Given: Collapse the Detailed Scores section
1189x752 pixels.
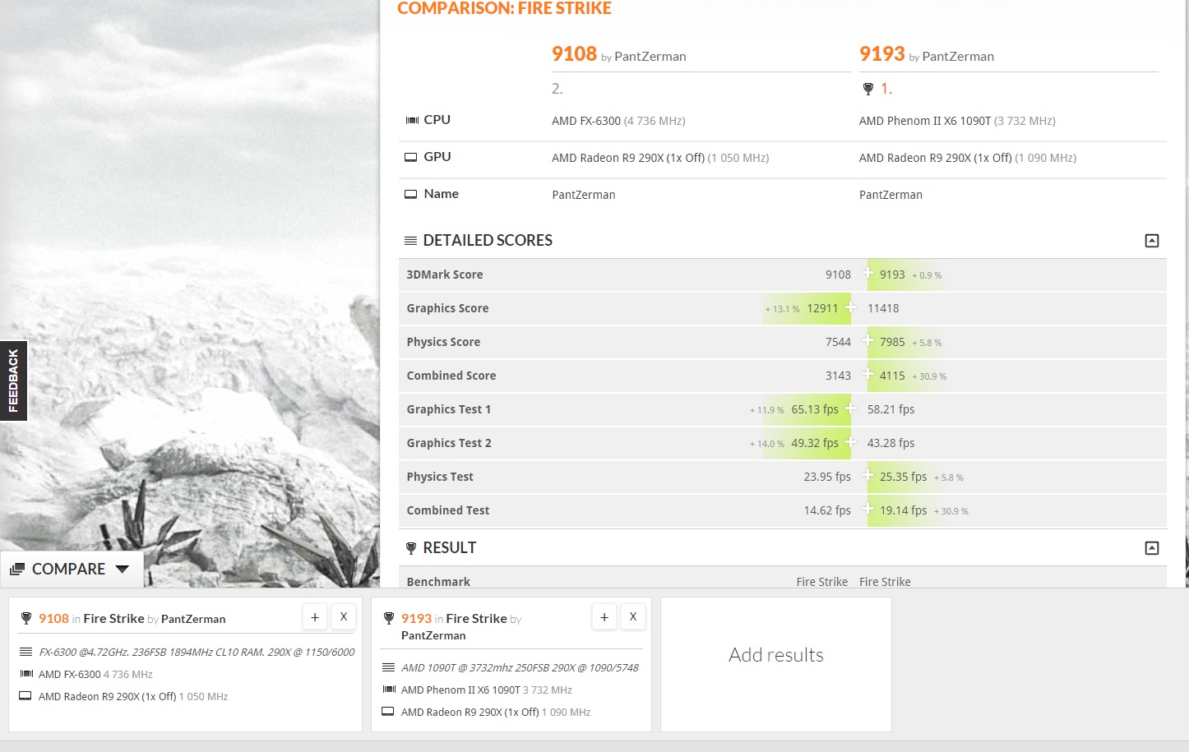Looking at the screenshot, I should pyautogui.click(x=1151, y=241).
